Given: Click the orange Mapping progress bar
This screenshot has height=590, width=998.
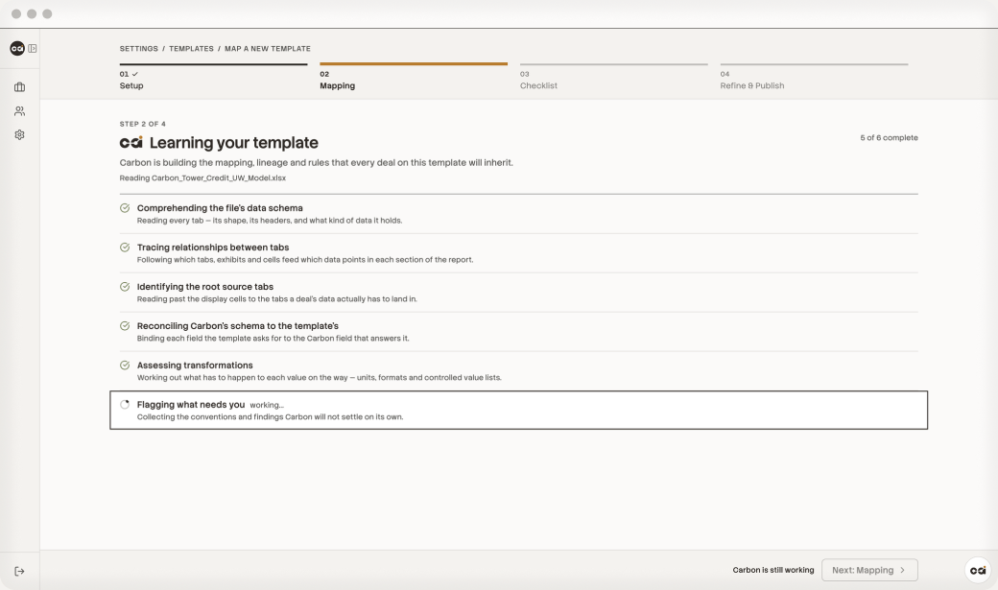Looking at the screenshot, I should click(414, 63).
